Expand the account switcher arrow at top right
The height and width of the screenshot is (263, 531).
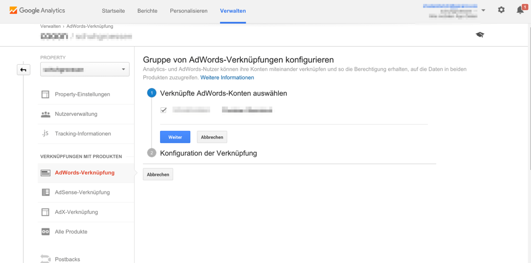tap(483, 10)
